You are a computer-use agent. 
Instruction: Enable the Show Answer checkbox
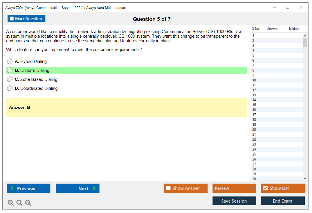[x=169, y=188]
